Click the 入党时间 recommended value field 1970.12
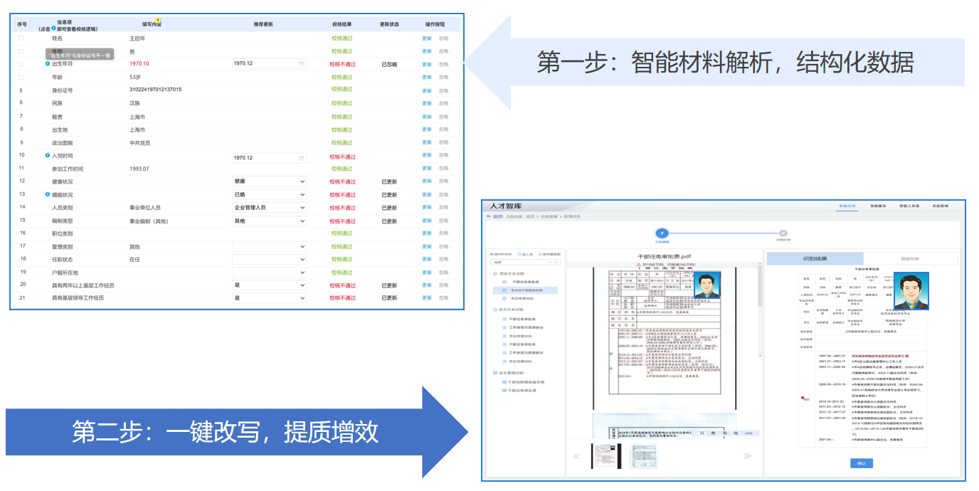This screenshot has height=491, width=979. point(269,158)
